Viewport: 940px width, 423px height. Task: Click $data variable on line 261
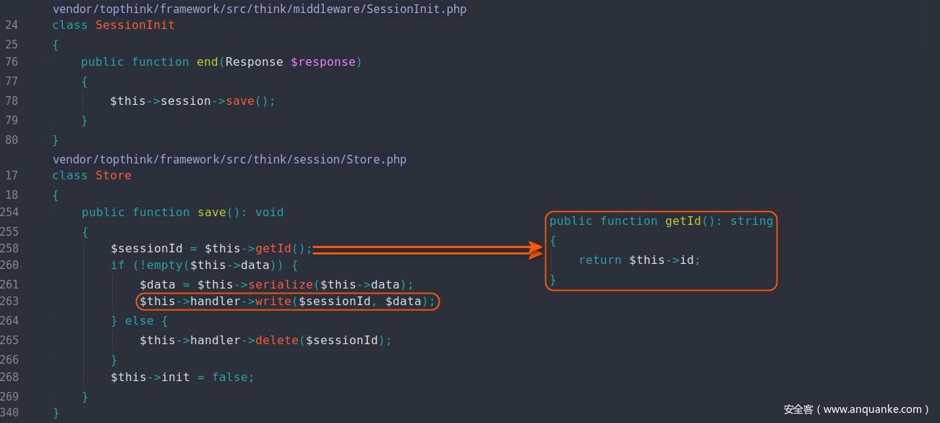point(158,284)
